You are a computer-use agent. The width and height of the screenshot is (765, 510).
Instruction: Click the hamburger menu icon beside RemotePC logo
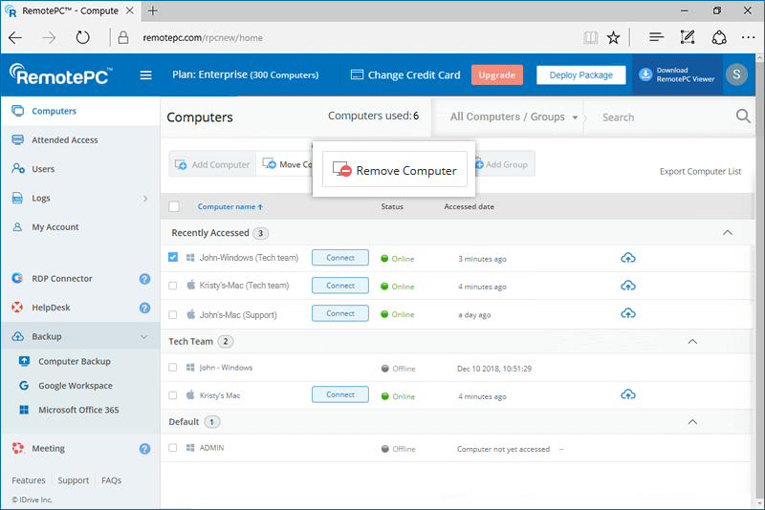(x=146, y=75)
